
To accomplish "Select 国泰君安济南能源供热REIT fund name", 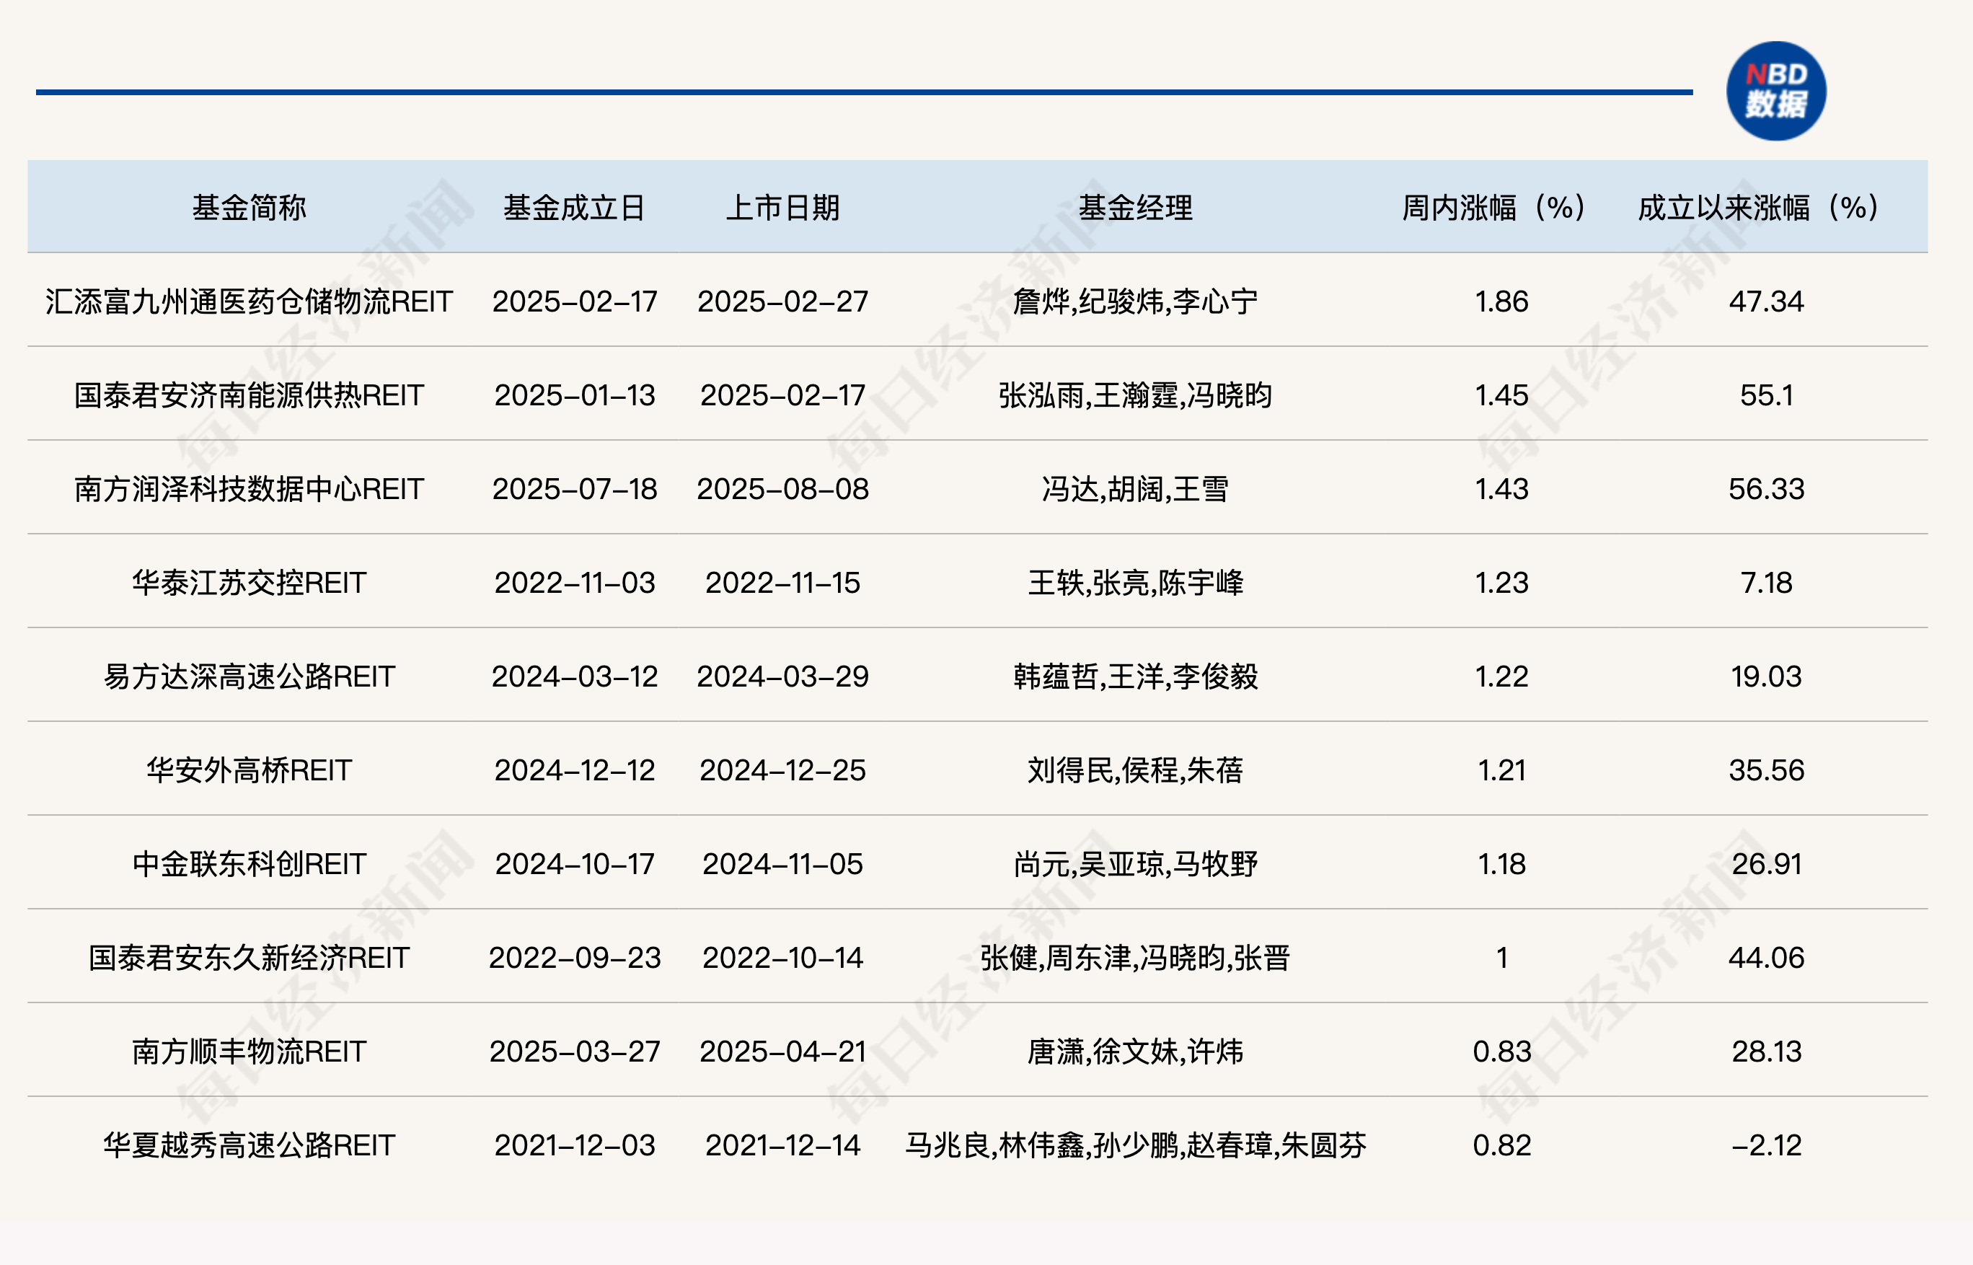I will [x=249, y=395].
